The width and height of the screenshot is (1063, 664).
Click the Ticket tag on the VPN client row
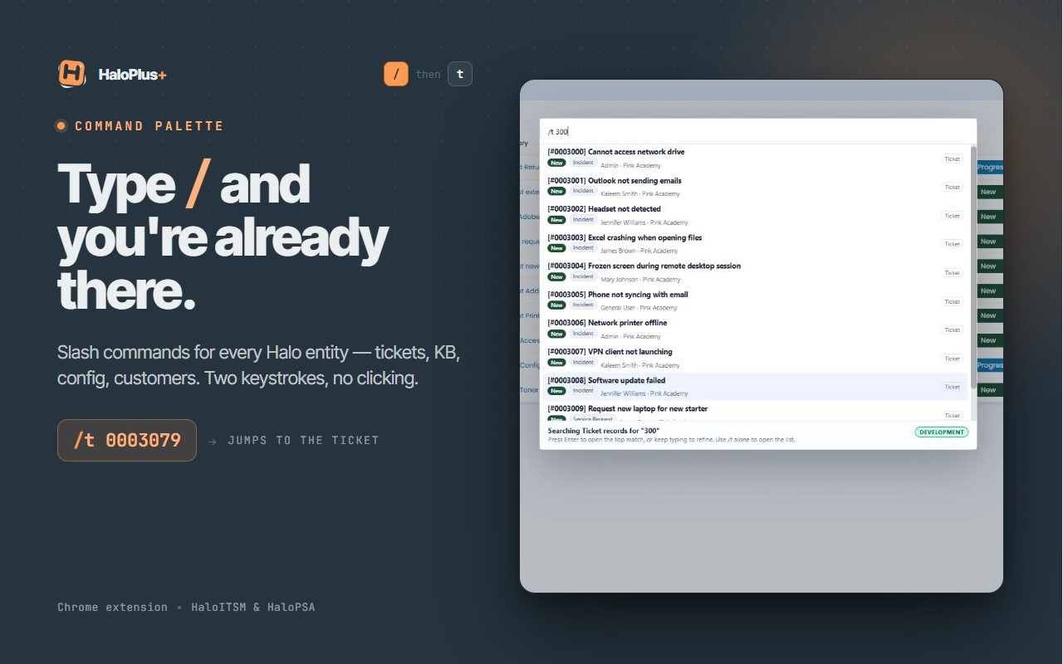point(952,359)
